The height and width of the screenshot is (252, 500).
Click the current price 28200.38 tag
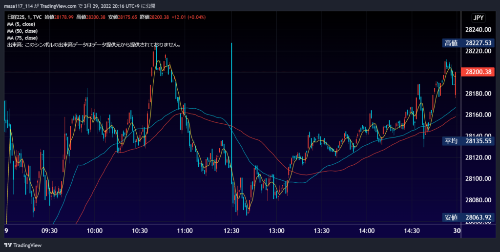[x=478, y=72]
